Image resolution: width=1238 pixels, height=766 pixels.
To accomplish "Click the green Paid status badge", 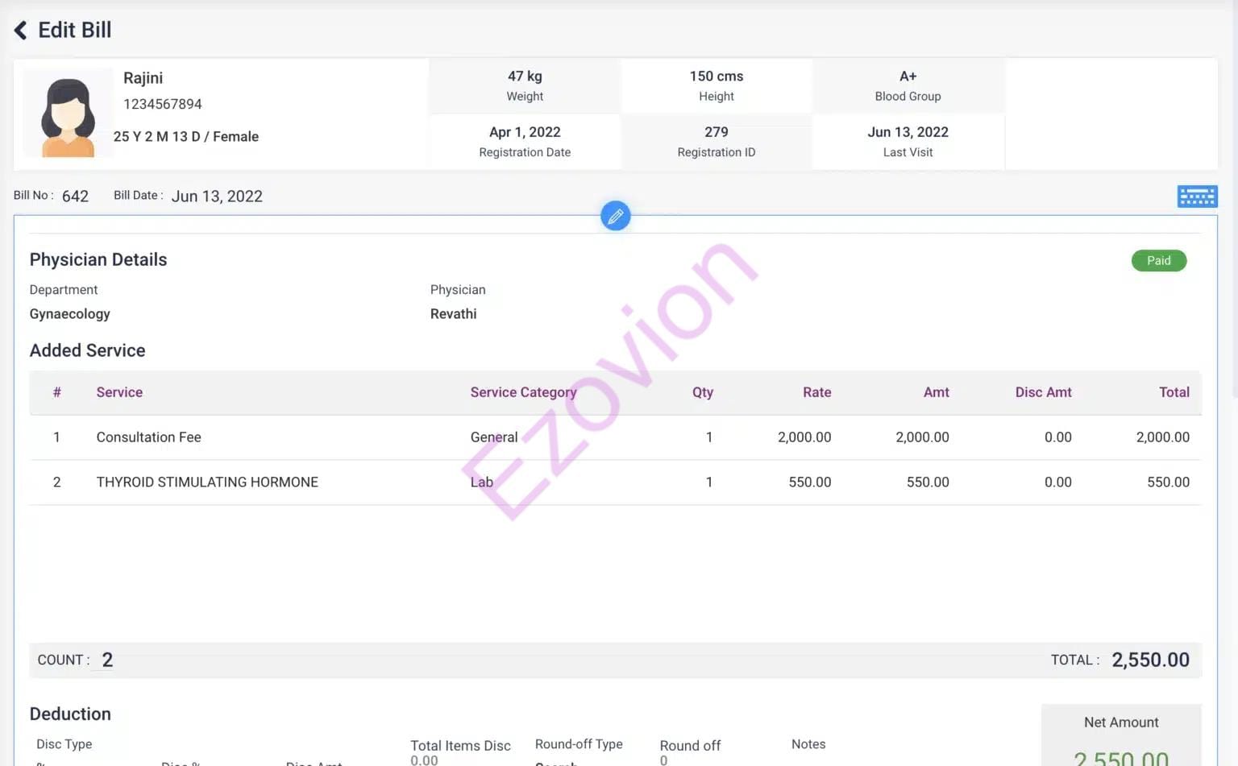I will click(x=1158, y=261).
